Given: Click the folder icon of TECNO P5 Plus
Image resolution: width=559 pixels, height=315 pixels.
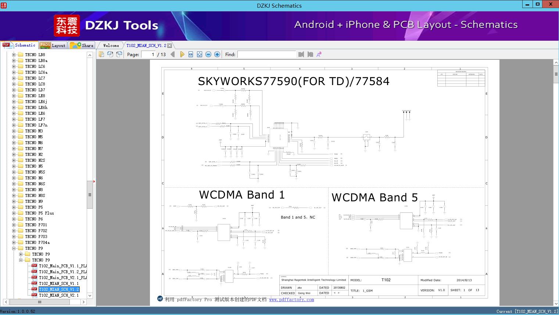Looking at the screenshot, I should click(x=21, y=213).
